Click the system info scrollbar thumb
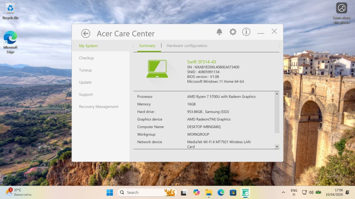Screen dimensions: 355x199 277,114
